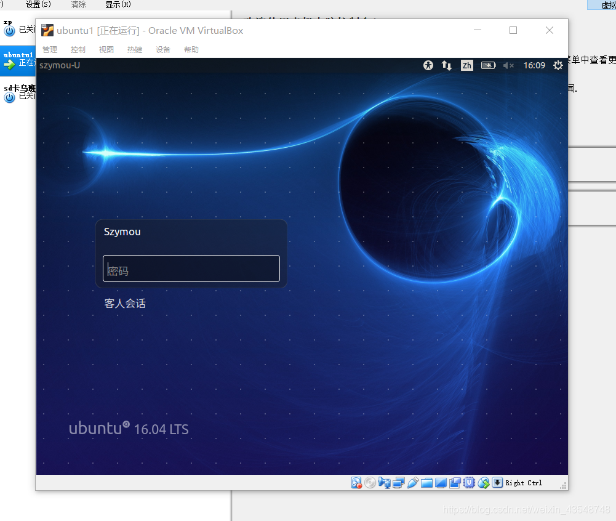Open the 控制 menu
This screenshot has height=521, width=616.
click(x=78, y=49)
